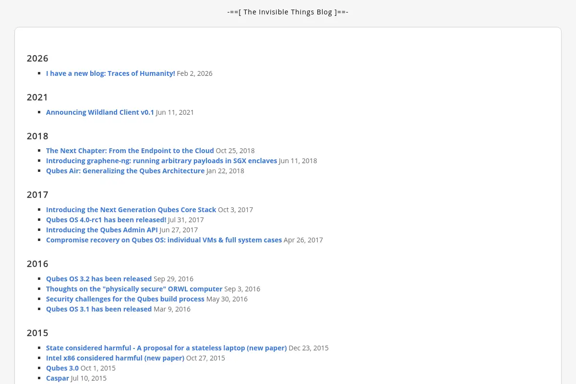This screenshot has width=576, height=384.
Task: Open Qubes Air Generalizing Architecture post
Action: click(125, 171)
